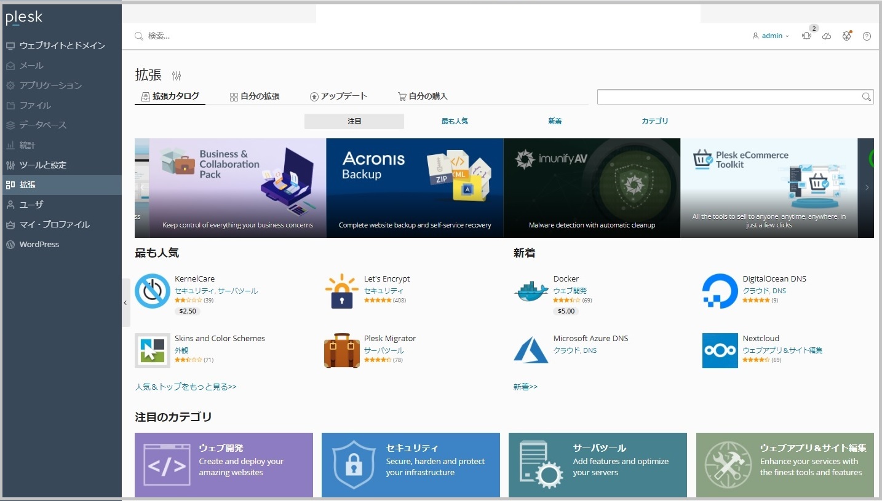This screenshot has width=882, height=501.
Task: Open ファイル in the sidebar
Action: point(62,105)
